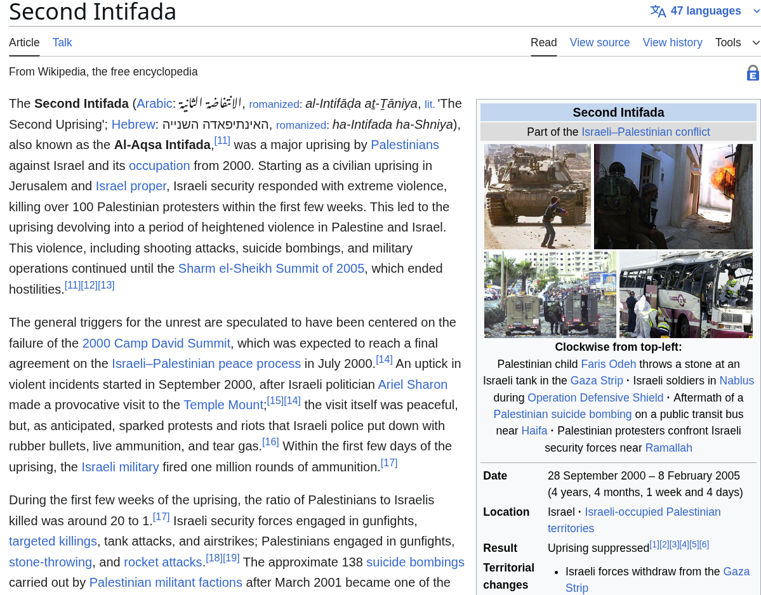Follow Operation Defensive Shield link
Viewport: 761px width, 595px height.
(x=595, y=398)
